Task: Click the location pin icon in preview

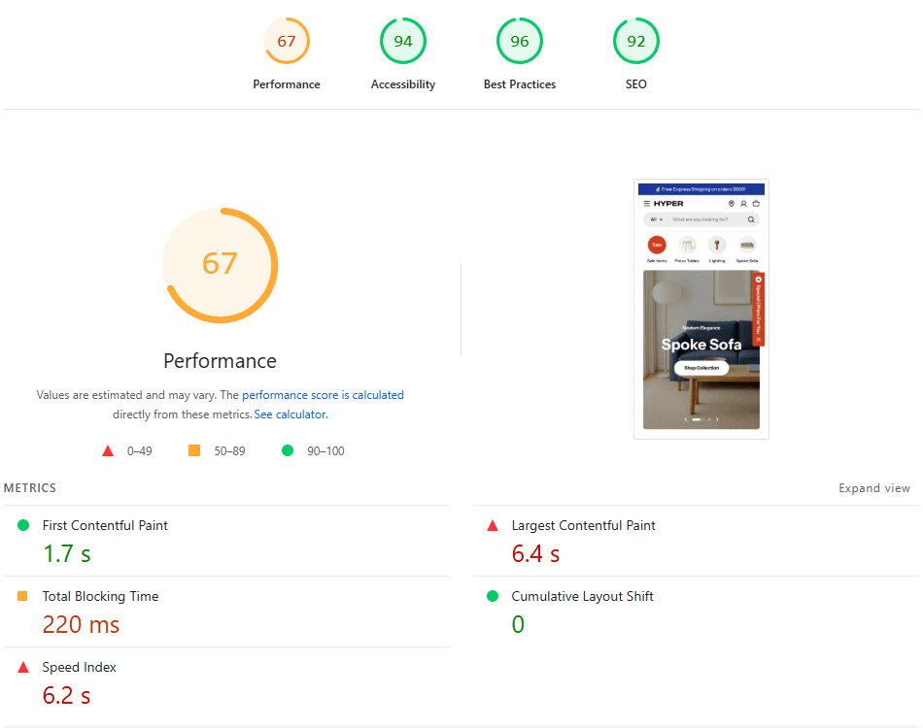Action: [732, 204]
